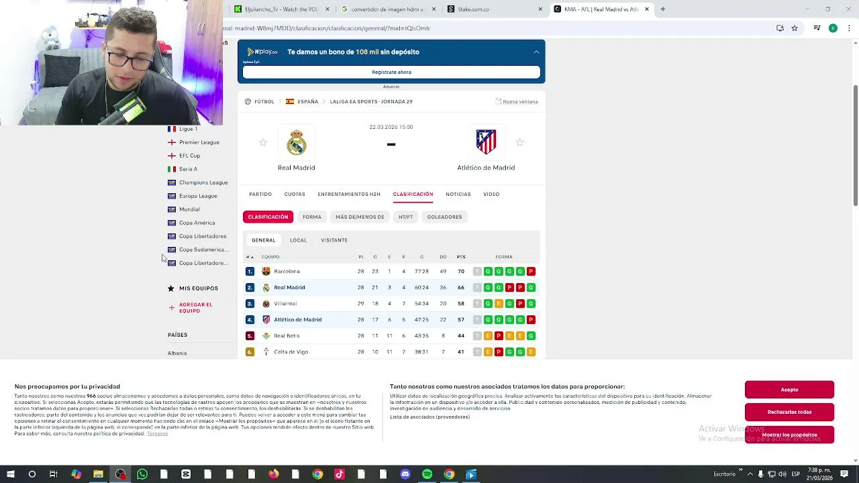Open Barcelona team row
Screen dimensions: 859x483
tap(391, 271)
